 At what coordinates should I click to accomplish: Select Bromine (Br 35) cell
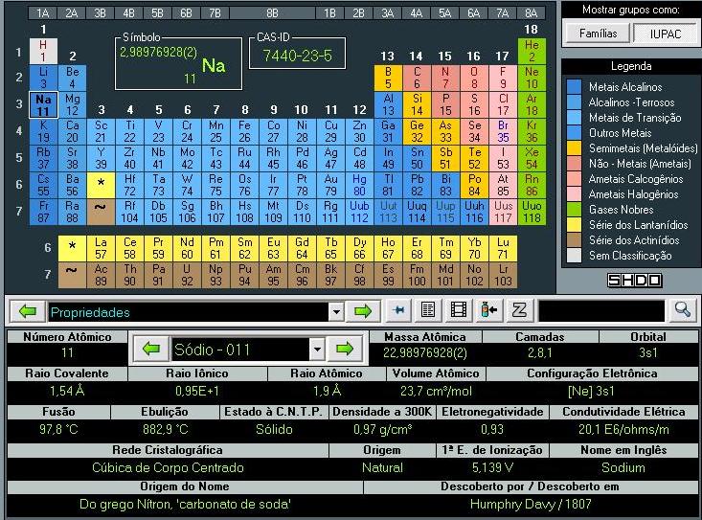[x=503, y=131]
